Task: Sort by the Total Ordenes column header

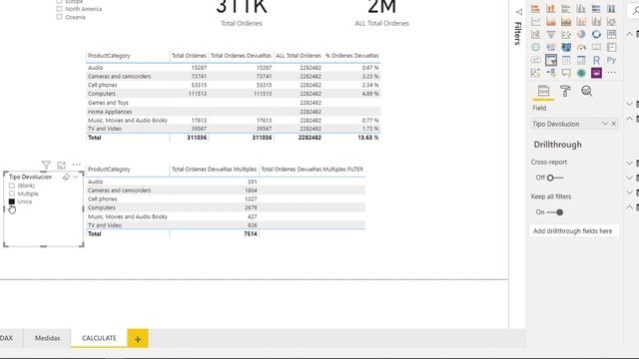Action: [x=189, y=56]
